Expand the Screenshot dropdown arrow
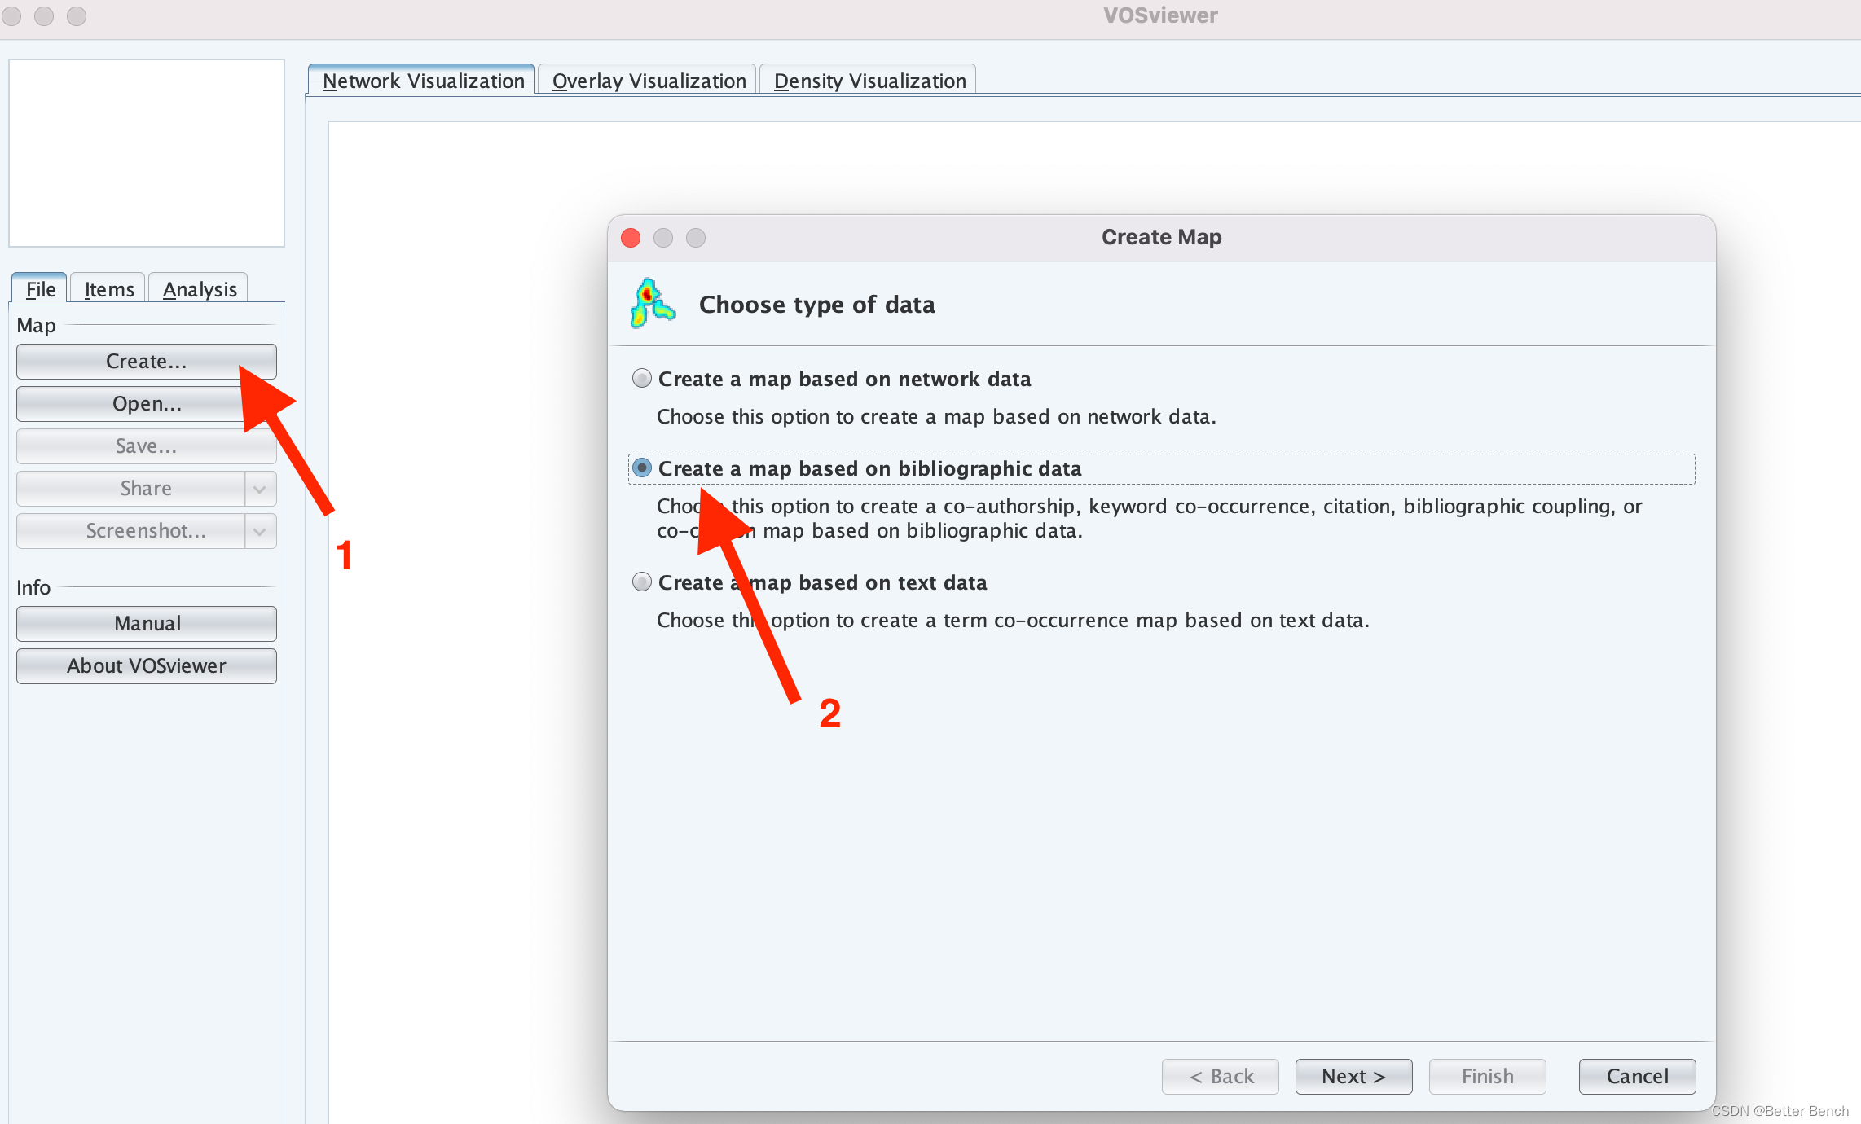 tap(260, 531)
